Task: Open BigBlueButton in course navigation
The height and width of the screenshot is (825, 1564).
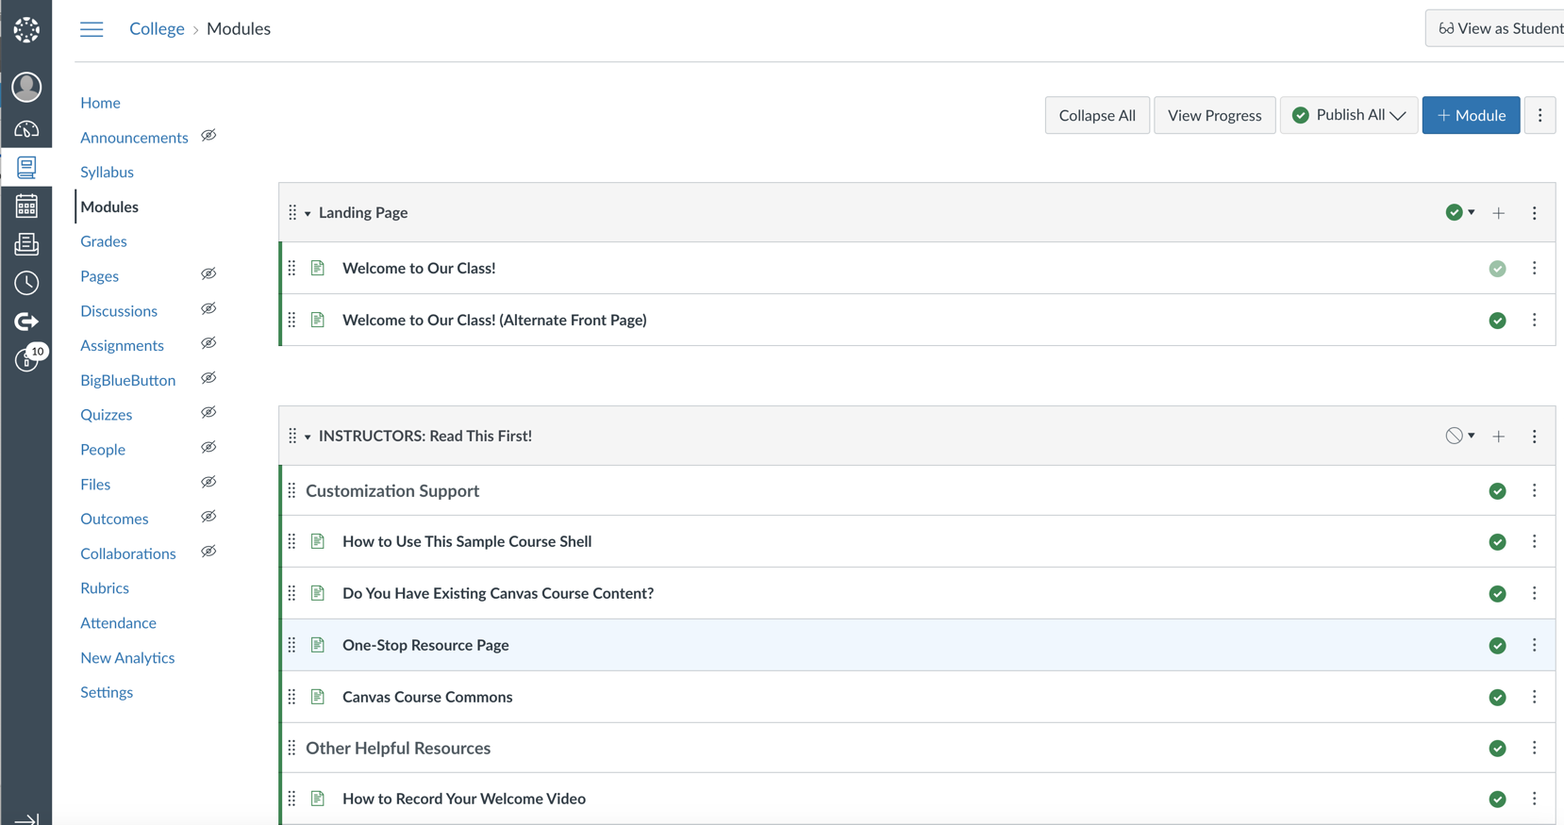Action: click(x=127, y=381)
